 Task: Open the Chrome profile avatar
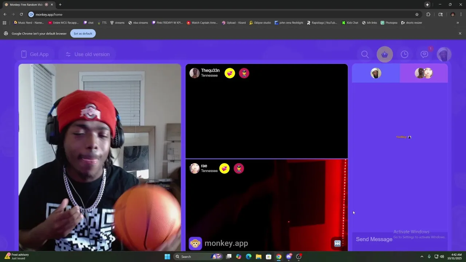tap(453, 14)
